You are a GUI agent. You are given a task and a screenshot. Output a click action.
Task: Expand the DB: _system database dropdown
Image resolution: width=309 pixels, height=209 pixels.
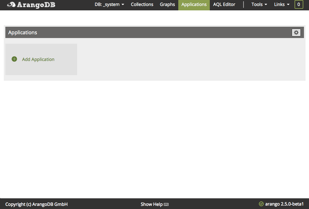[109, 4]
